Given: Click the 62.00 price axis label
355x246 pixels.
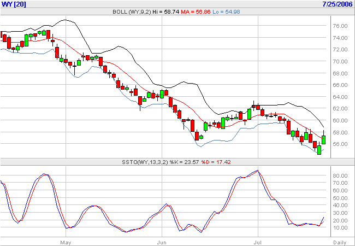Looking at the screenshot, I should pos(340,108).
